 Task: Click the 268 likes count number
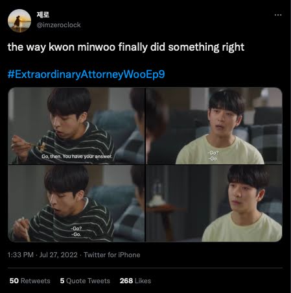126,281
